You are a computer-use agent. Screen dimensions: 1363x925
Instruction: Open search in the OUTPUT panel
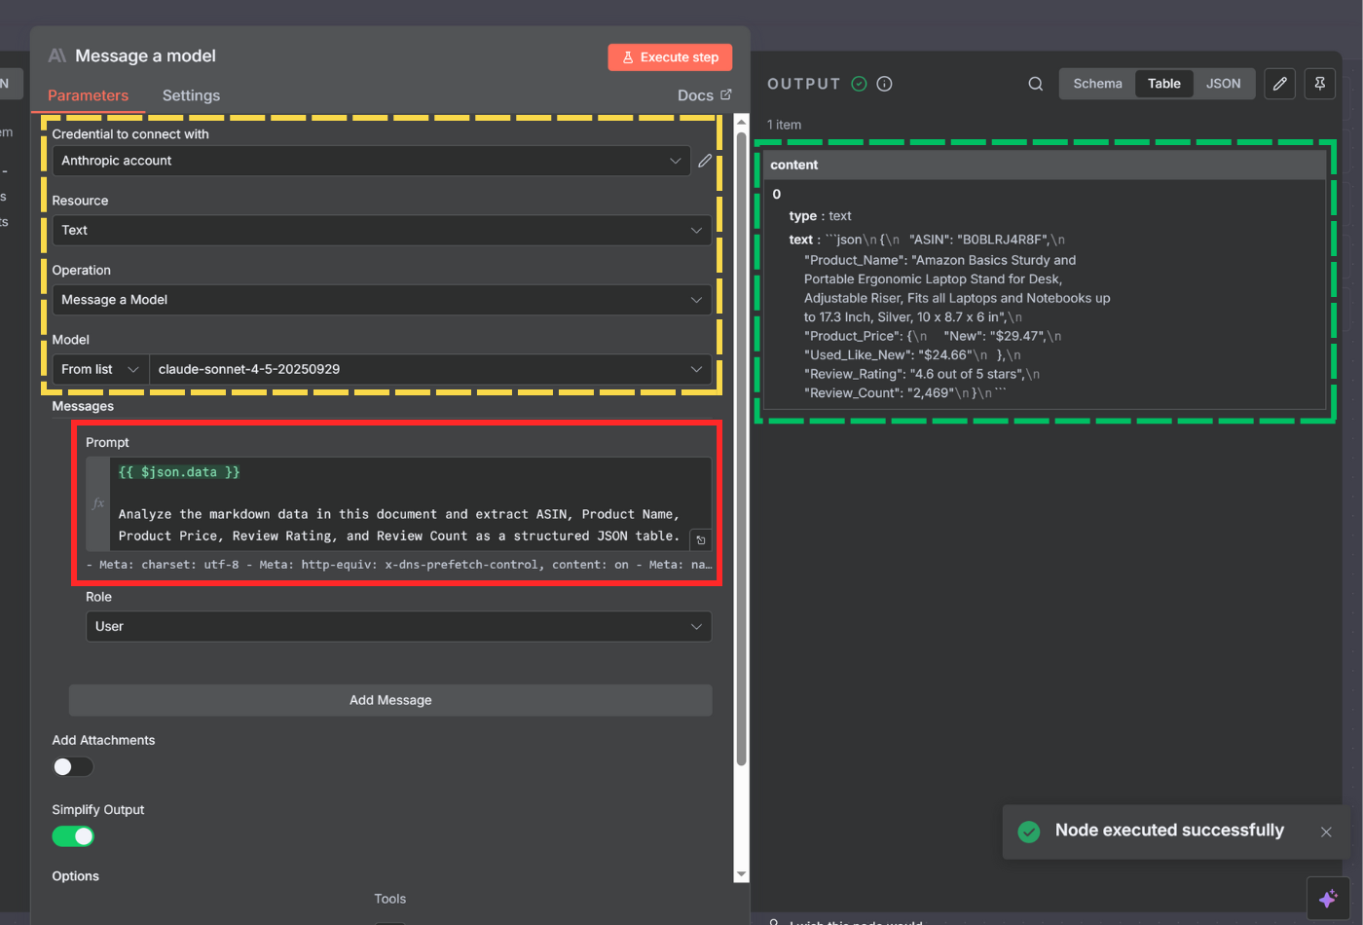[1035, 84]
